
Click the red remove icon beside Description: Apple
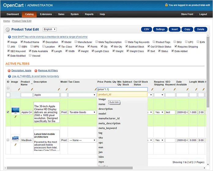pyautogui.click(x=9, y=70)
